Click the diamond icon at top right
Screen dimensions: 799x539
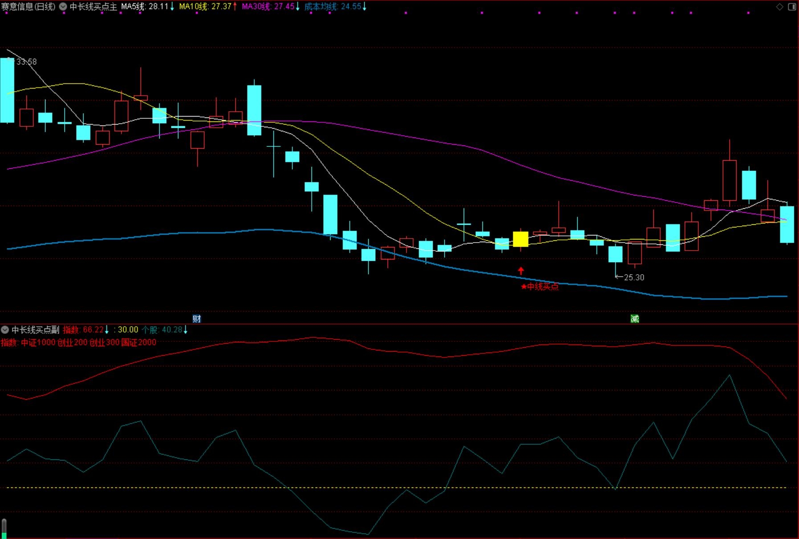[x=779, y=7]
